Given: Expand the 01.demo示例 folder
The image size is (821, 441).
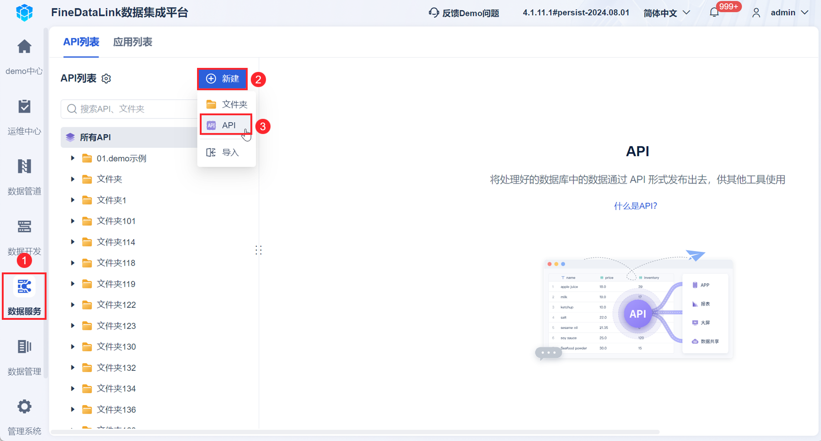Looking at the screenshot, I should 73,158.
